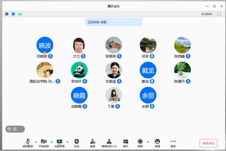Select 祁欢's avatar

tap(148, 45)
